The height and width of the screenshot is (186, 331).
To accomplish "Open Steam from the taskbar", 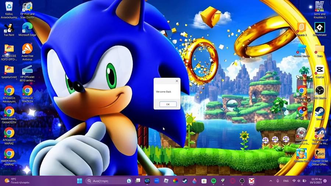I will (x=185, y=181).
